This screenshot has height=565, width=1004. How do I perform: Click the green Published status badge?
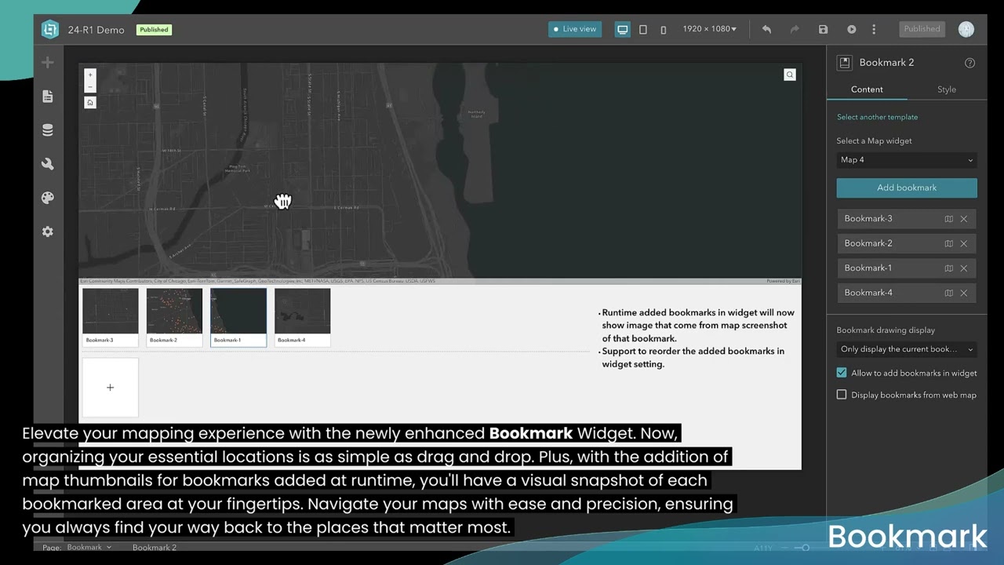[154, 30]
